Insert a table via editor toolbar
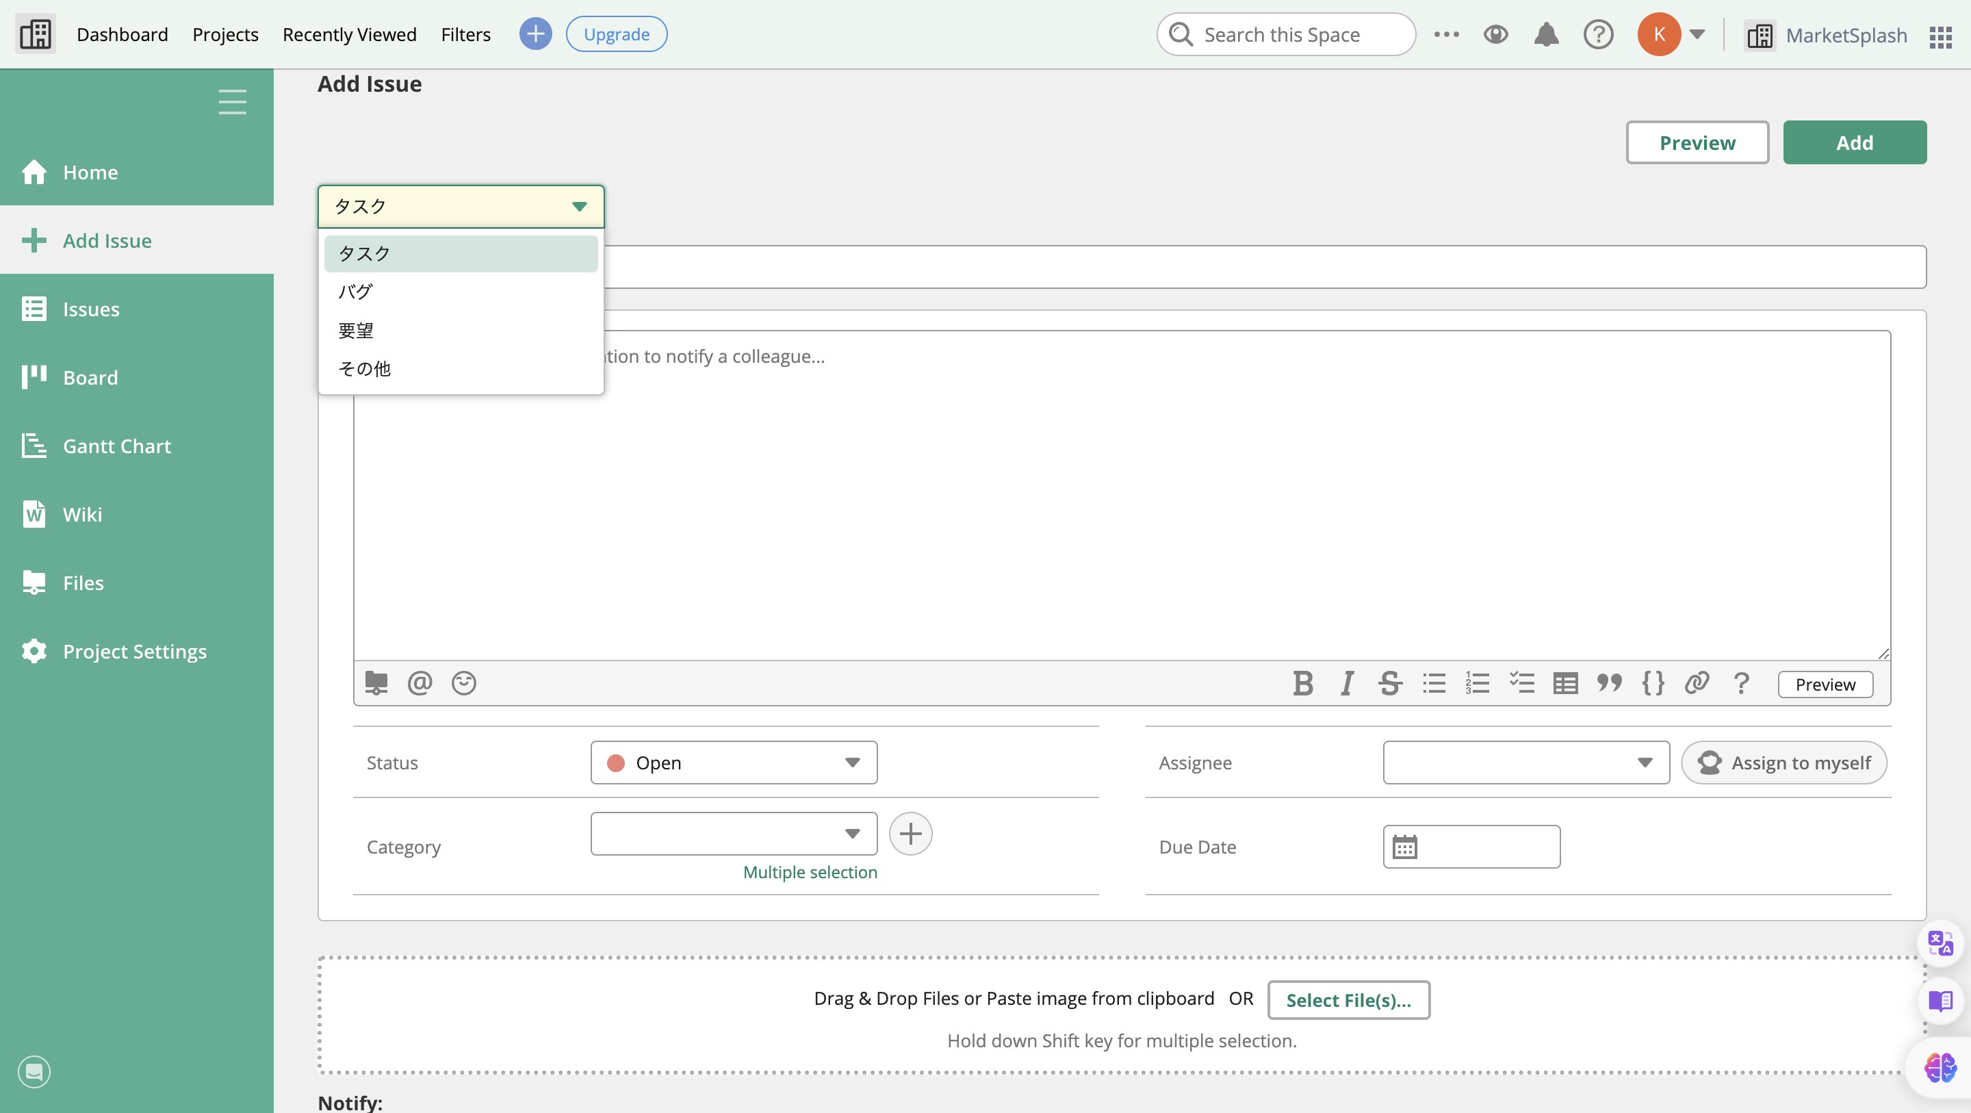Image resolution: width=1971 pixels, height=1113 pixels. 1564,683
